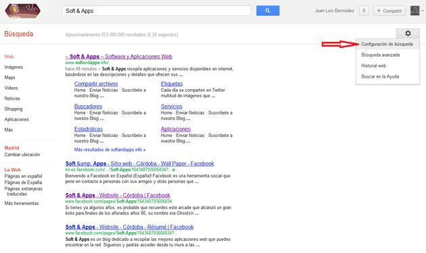The width and height of the screenshot is (426, 253).
Task: Click Cambiar ubicación link
Action: tap(22, 154)
